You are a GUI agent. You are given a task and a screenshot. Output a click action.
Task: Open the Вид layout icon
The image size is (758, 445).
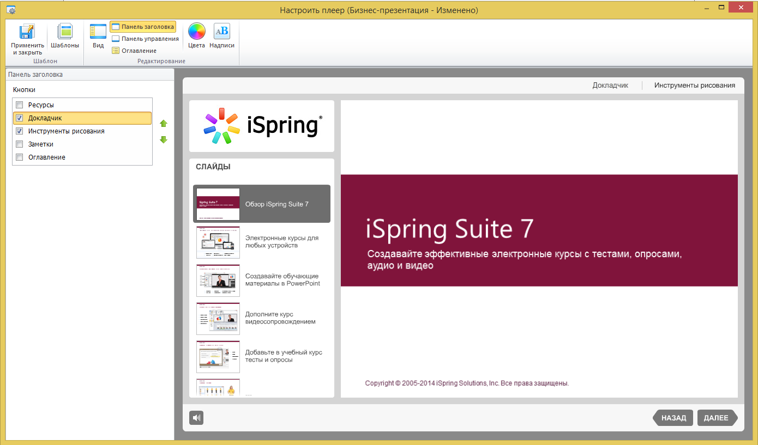(x=98, y=32)
